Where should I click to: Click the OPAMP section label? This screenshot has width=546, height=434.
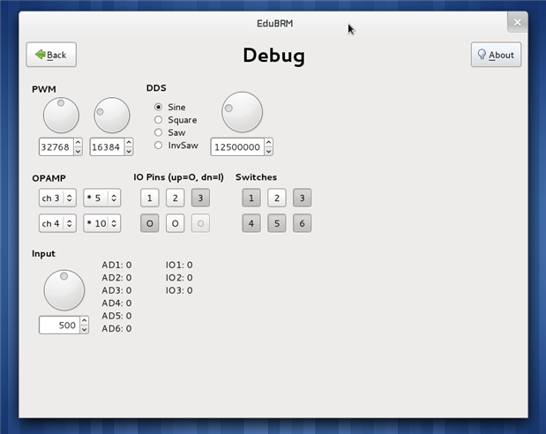49,178
